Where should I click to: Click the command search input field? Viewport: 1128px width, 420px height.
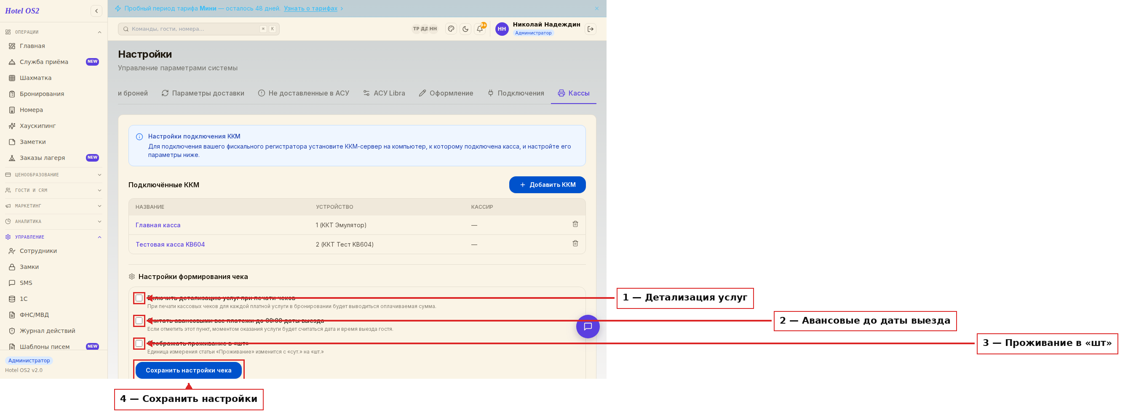198,29
